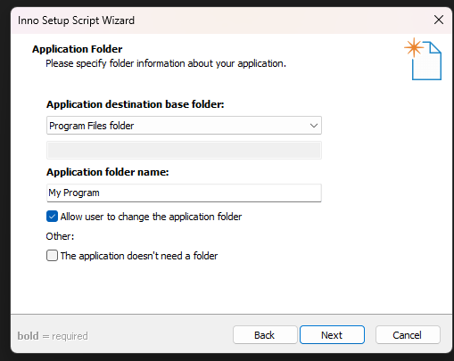Screen dimensions: 454x361
Task: Click the disabled custom folder path field
Action: (x=184, y=150)
